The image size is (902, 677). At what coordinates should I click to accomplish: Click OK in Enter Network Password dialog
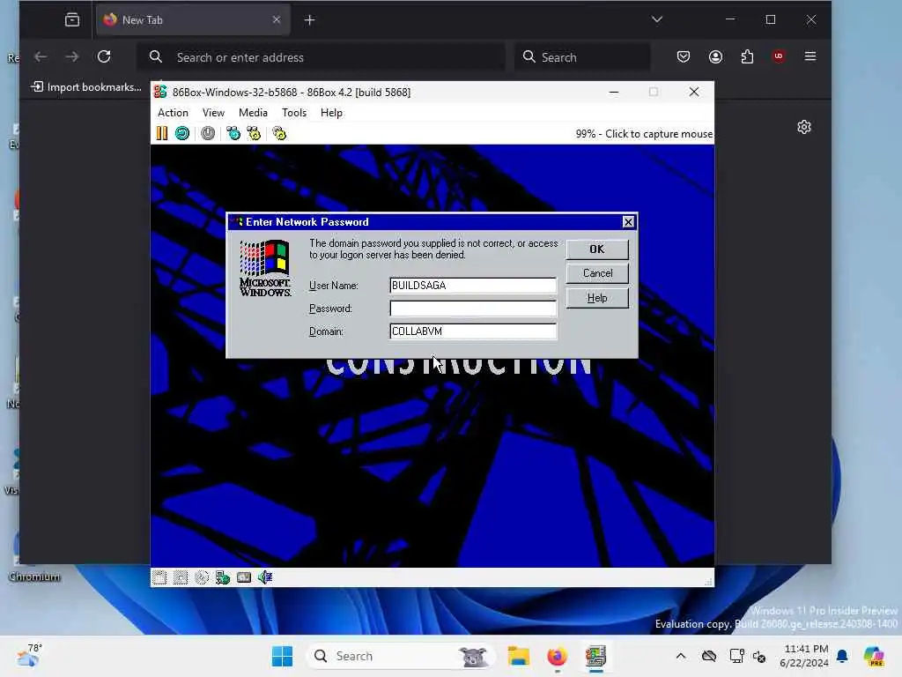[597, 249]
